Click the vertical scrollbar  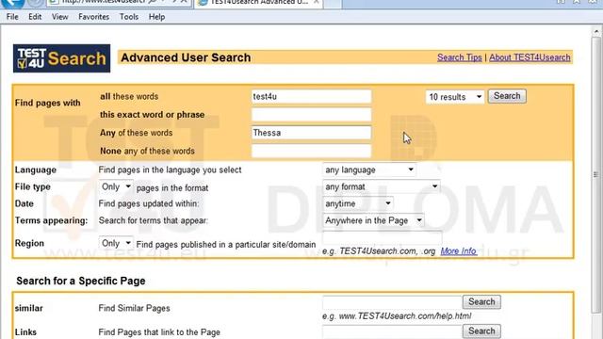tap(596, 175)
